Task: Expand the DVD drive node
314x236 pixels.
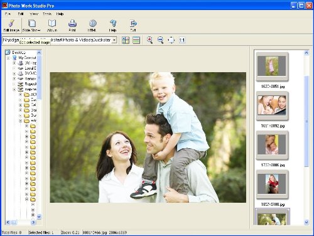Action: click(14, 73)
